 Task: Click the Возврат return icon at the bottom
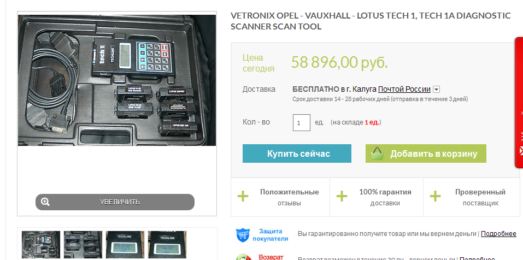[x=243, y=257]
